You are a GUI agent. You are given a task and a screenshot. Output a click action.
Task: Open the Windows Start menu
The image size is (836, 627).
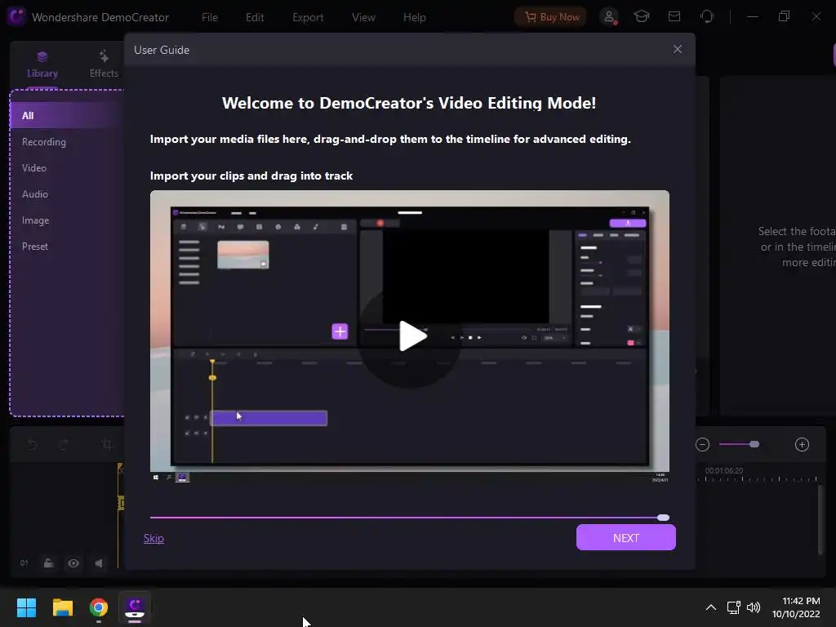pyautogui.click(x=26, y=607)
